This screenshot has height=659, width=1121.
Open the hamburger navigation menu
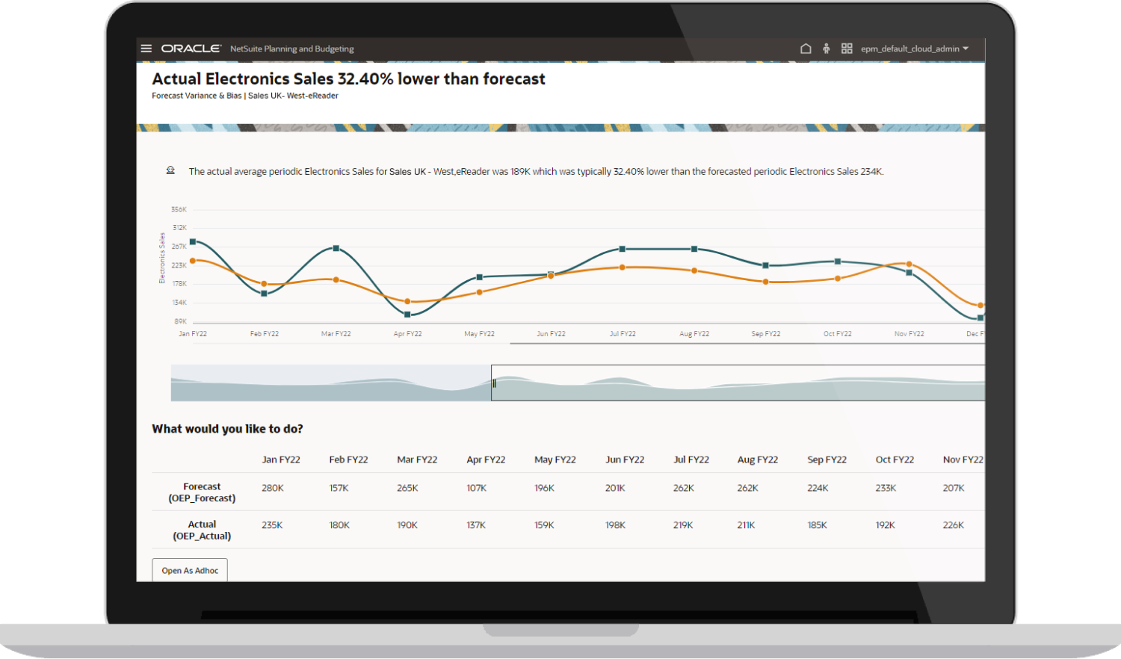click(x=146, y=49)
